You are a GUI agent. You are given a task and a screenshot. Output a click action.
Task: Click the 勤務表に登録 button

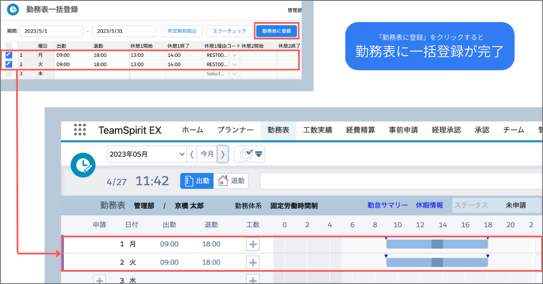pos(277,31)
